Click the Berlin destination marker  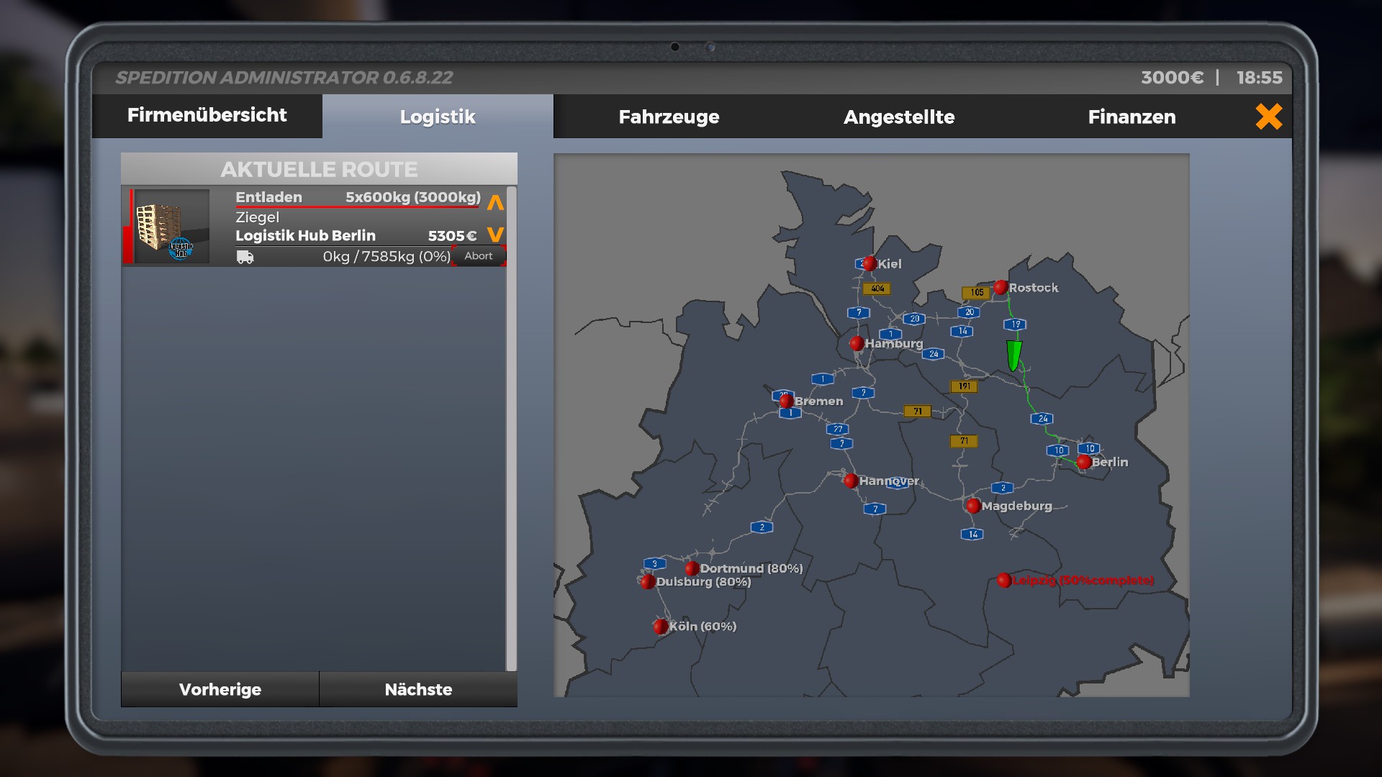tap(1084, 462)
